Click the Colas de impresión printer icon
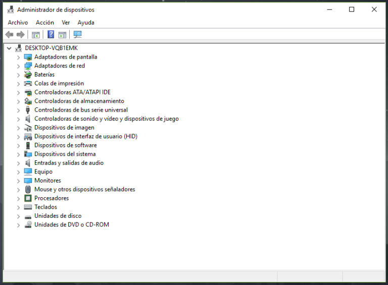Screen dimensions: 388x285 [x=28, y=83]
